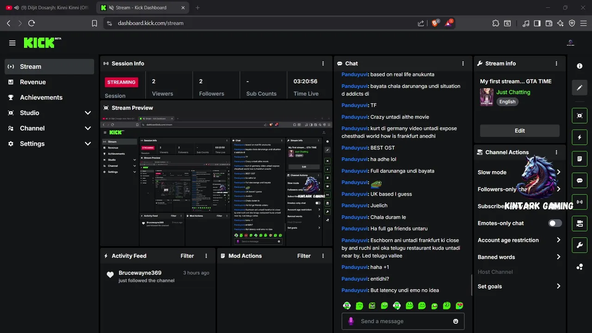
Task: Open Slow mode options arrow
Action: 558,172
